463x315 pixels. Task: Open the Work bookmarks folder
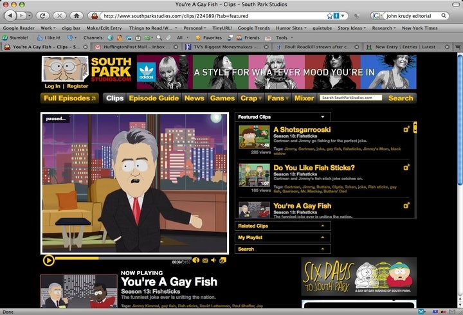[x=48, y=28]
